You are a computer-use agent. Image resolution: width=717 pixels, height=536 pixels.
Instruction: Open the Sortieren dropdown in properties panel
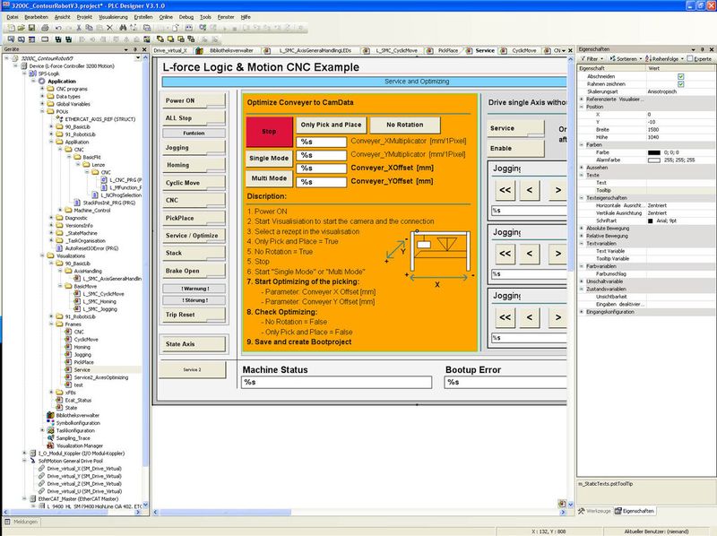click(x=626, y=58)
